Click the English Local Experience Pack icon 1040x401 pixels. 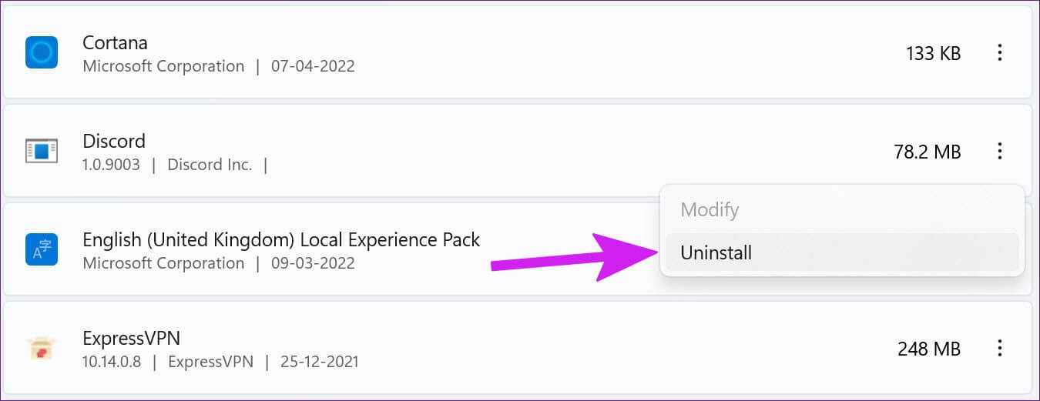41,249
